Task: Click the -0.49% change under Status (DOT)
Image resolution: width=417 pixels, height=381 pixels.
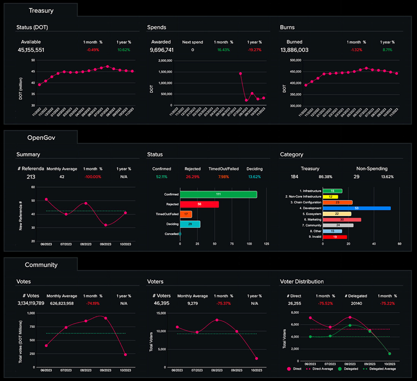Action: (x=93, y=50)
